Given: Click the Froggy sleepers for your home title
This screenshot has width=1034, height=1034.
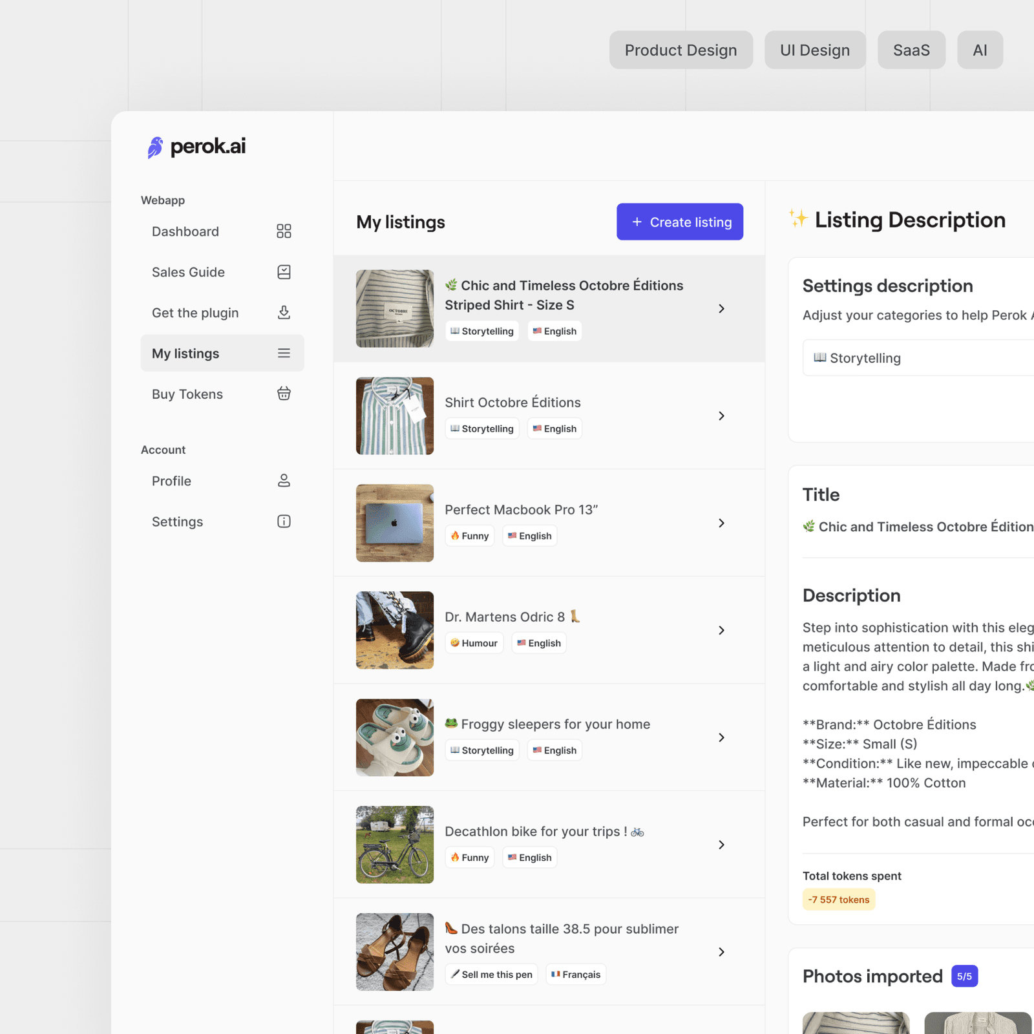Looking at the screenshot, I should pyautogui.click(x=547, y=724).
